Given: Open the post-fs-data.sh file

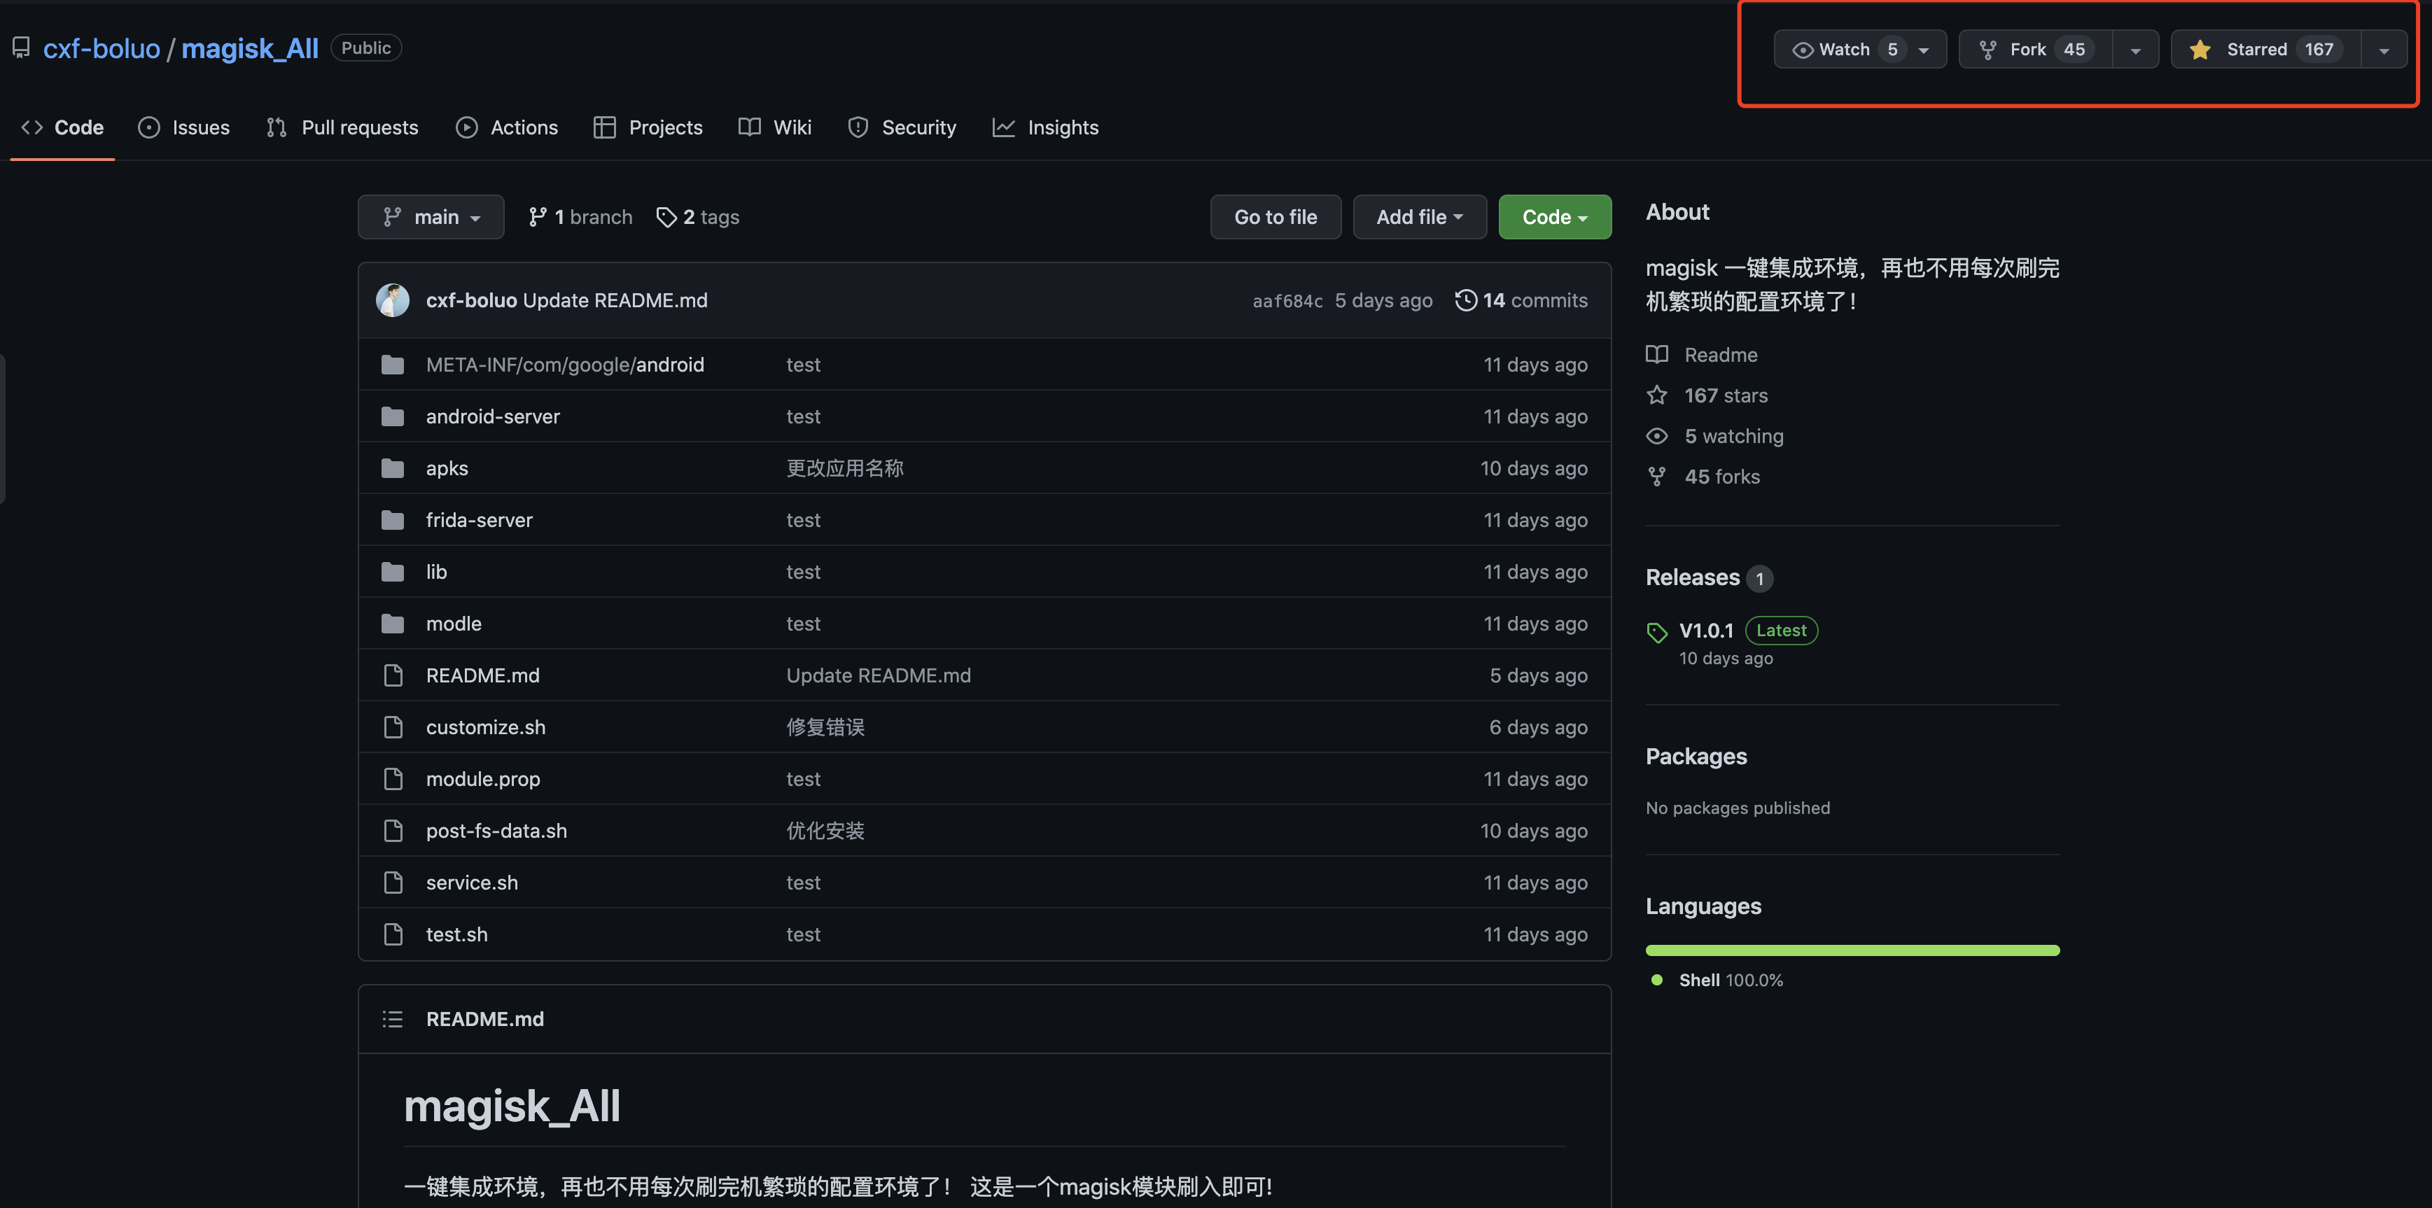Looking at the screenshot, I should (496, 831).
